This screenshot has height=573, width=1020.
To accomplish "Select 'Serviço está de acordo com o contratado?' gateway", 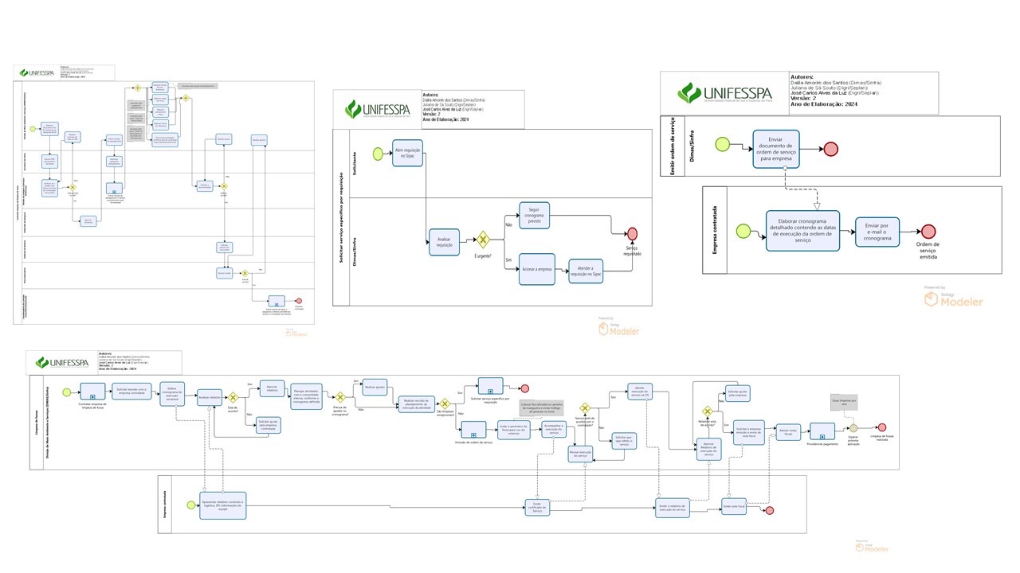I will [585, 408].
